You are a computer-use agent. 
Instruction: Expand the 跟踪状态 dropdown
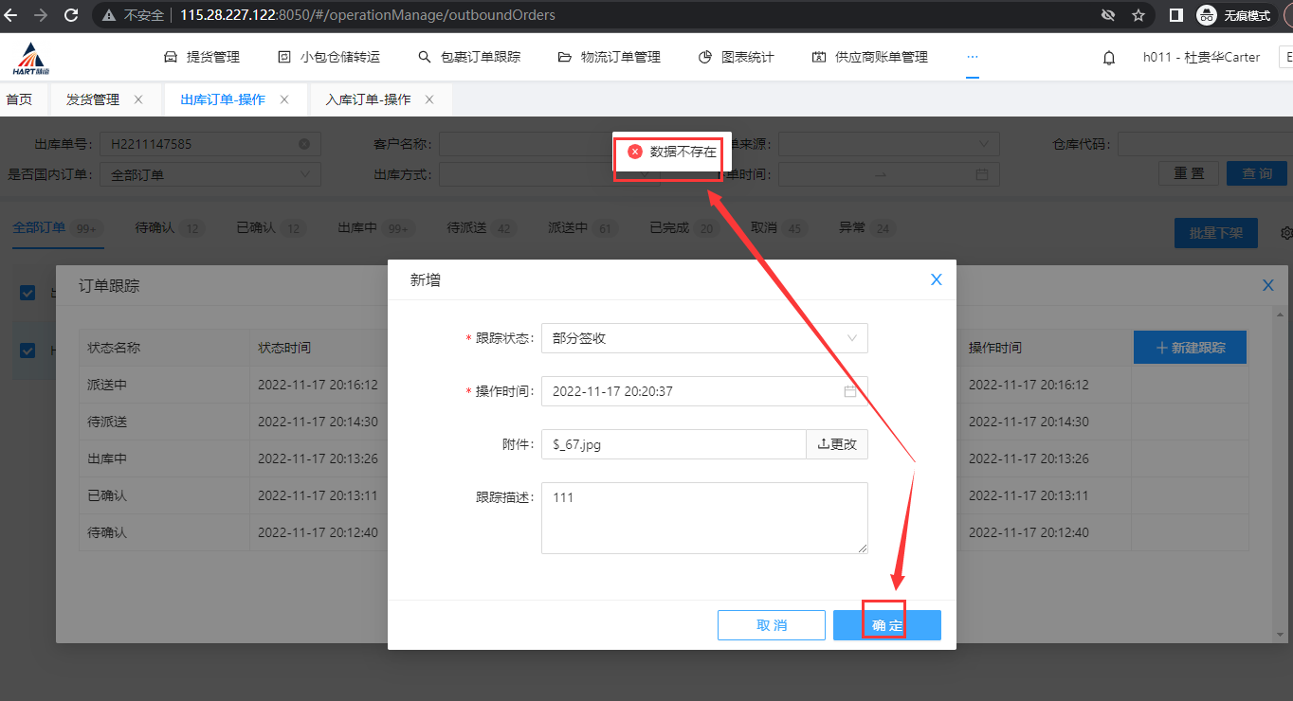703,338
